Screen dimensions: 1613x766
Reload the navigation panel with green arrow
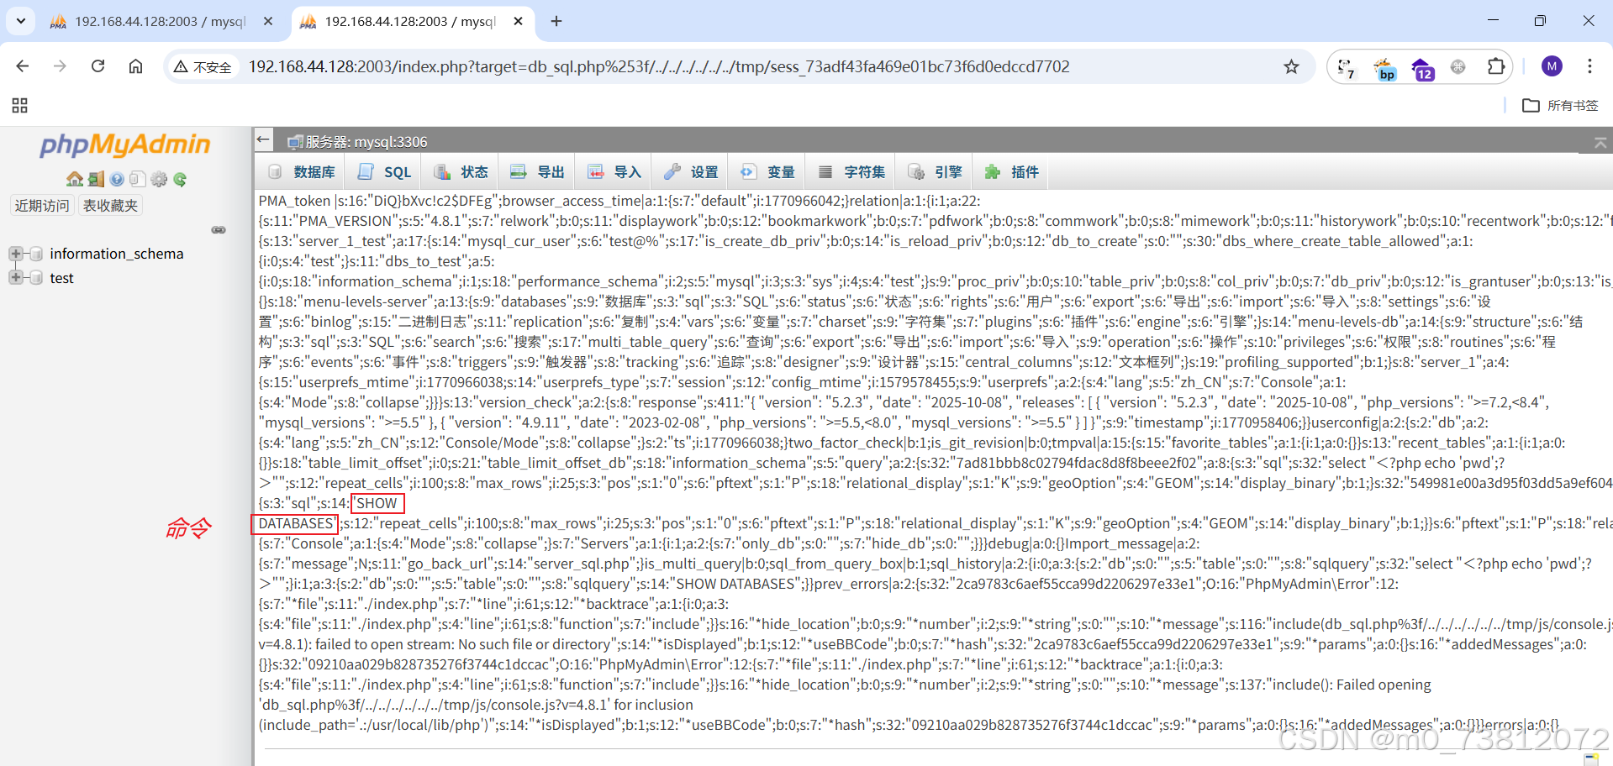click(180, 179)
